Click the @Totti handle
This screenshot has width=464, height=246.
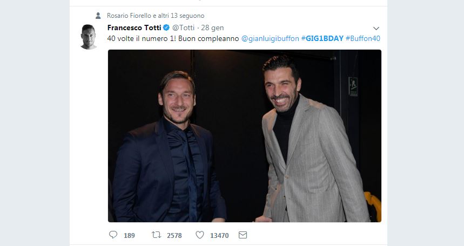[x=183, y=28]
